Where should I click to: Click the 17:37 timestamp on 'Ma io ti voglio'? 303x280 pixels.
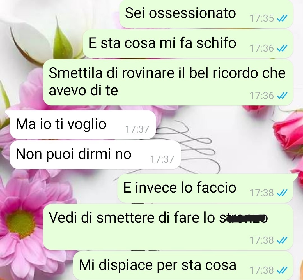137,129
